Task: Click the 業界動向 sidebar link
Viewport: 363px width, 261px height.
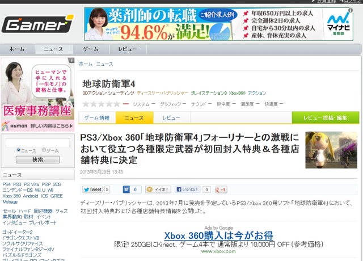Action: (x=12, y=217)
